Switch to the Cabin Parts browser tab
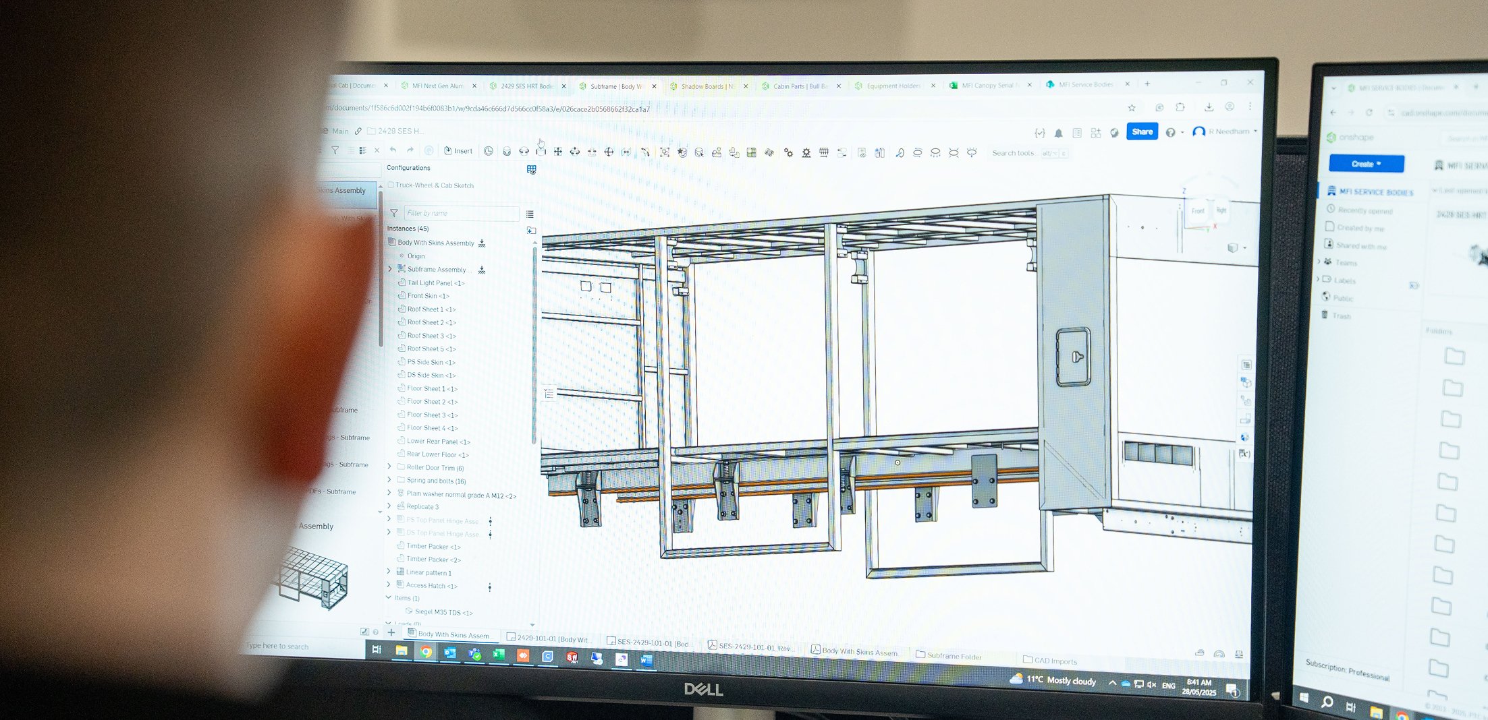 point(801,86)
